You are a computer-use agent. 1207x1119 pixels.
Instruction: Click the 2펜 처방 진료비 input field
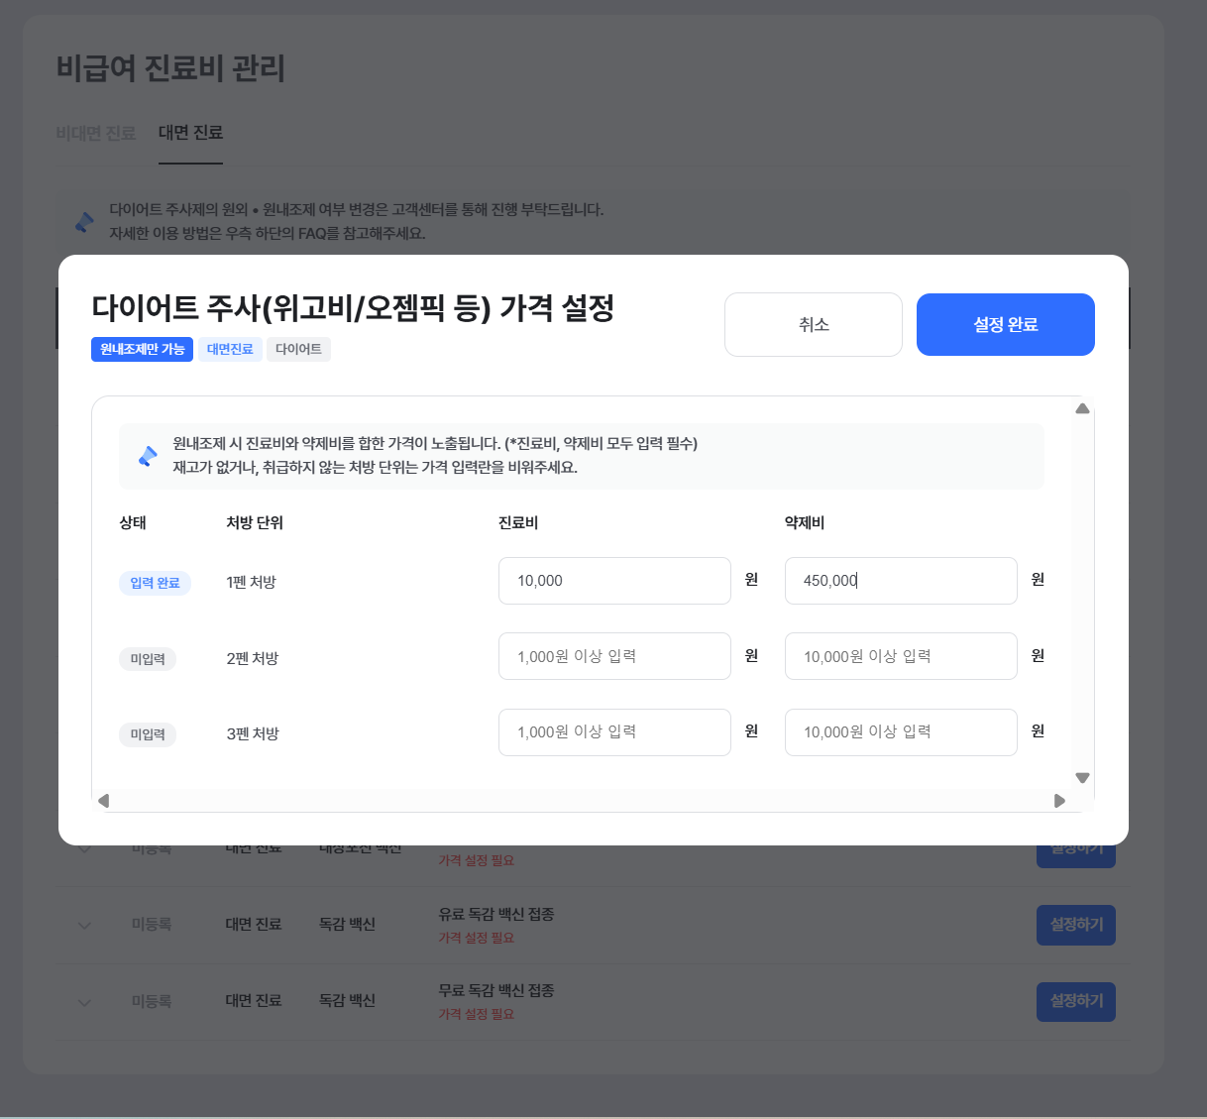pos(614,656)
